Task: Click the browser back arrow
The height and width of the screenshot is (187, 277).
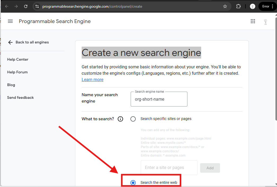Action: click(7, 6)
